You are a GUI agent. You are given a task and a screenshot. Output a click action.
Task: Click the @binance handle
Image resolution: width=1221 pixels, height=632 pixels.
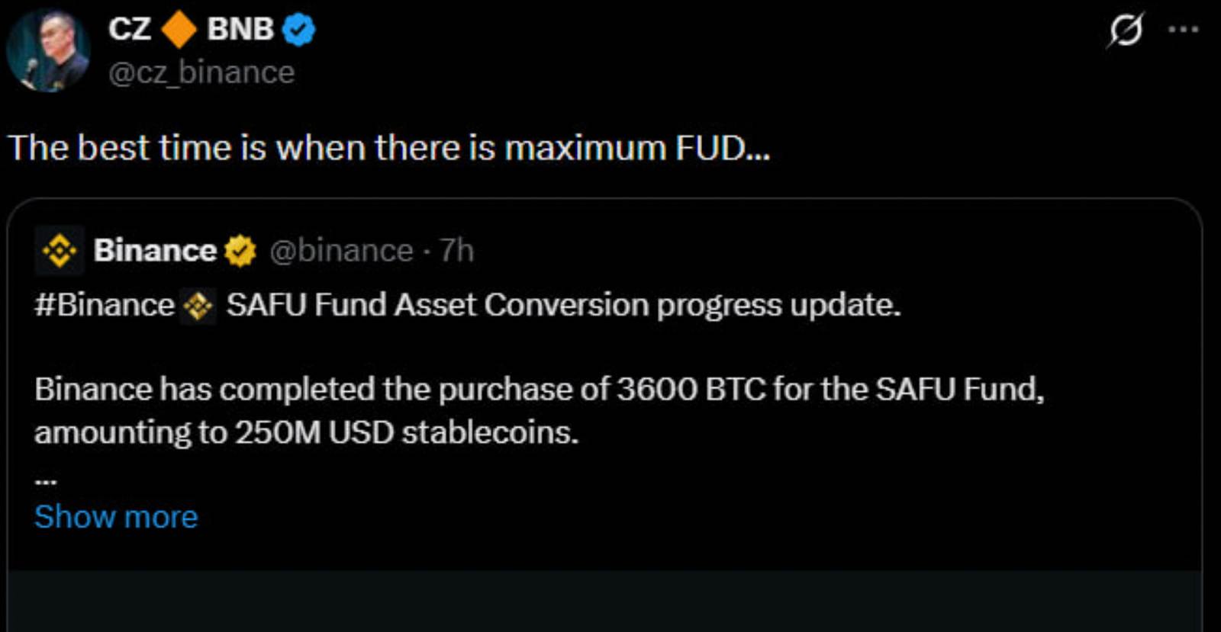point(341,251)
